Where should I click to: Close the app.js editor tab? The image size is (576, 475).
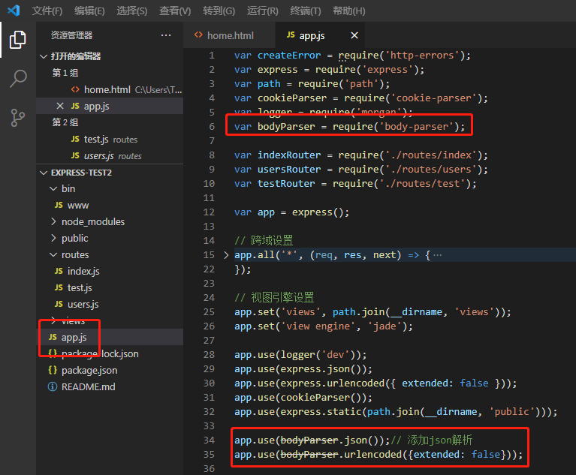tap(354, 35)
